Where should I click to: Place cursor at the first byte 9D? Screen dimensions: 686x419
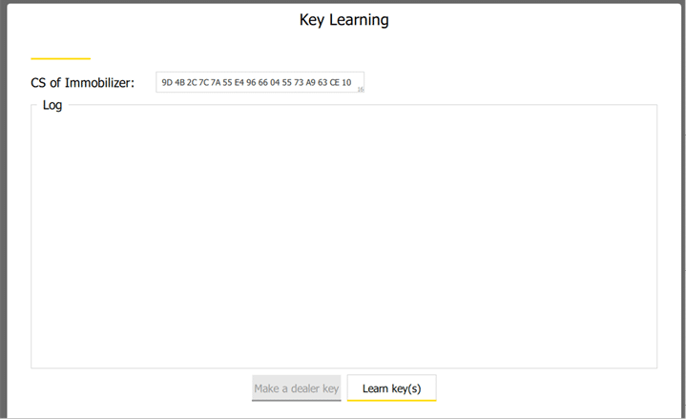click(x=167, y=83)
